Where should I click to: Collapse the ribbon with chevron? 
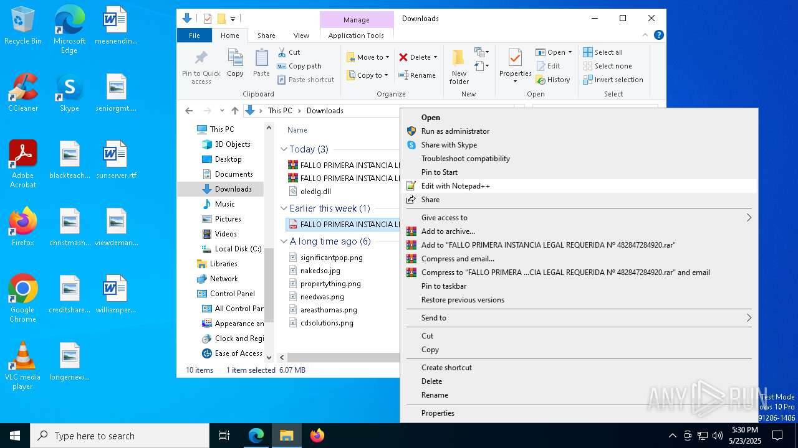pyautogui.click(x=645, y=35)
